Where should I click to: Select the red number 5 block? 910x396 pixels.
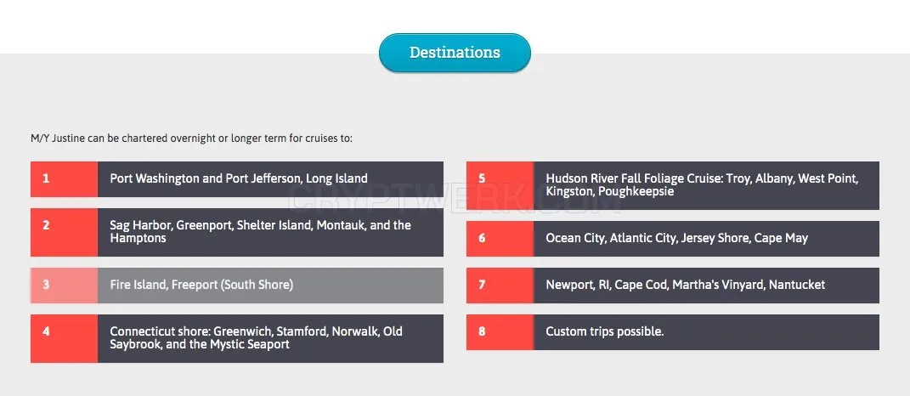pyautogui.click(x=500, y=185)
